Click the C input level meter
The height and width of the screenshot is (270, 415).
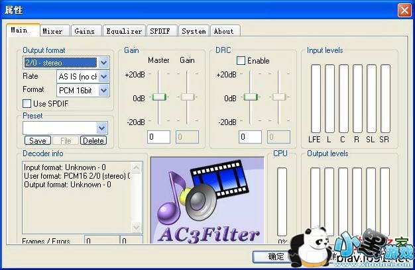click(x=343, y=99)
